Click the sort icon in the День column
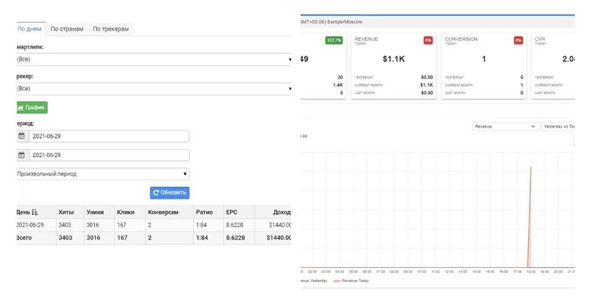Image resolution: width=595 pixels, height=297 pixels. click(34, 212)
